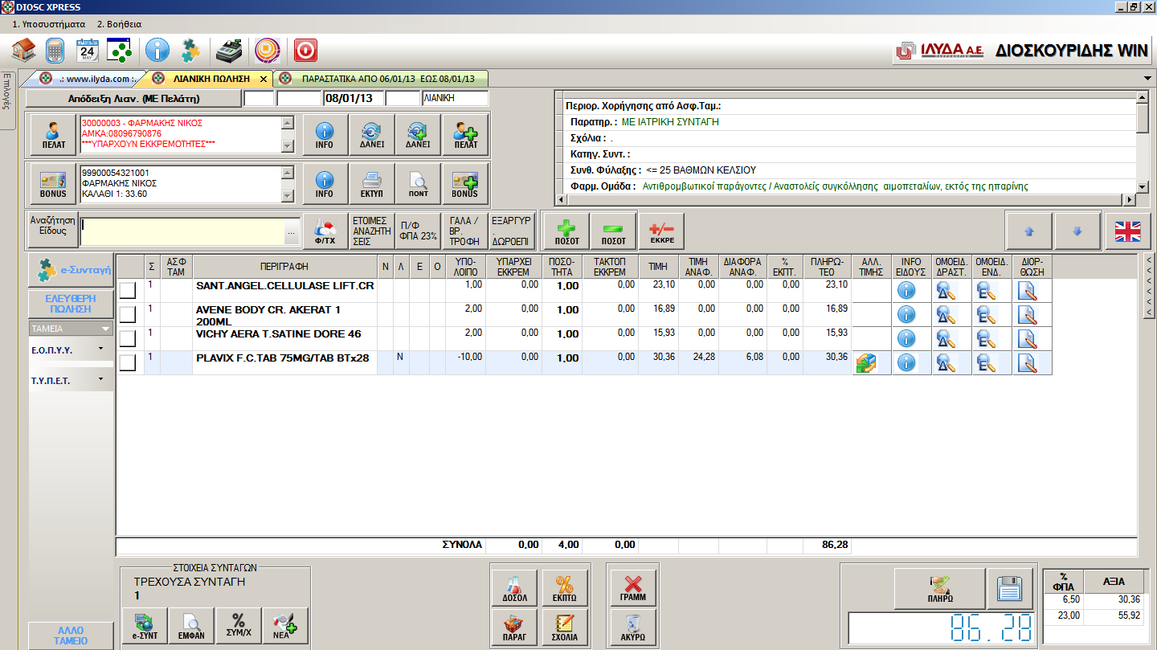Expand the Ε.Ο.Π.Υ.Υ. fund arrow
The image size is (1157, 650).
click(x=101, y=349)
